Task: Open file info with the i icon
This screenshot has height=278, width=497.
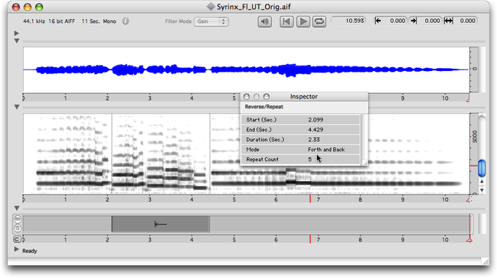Action: click(126, 21)
